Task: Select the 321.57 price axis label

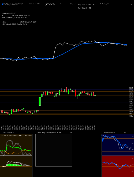Action: 131,91
